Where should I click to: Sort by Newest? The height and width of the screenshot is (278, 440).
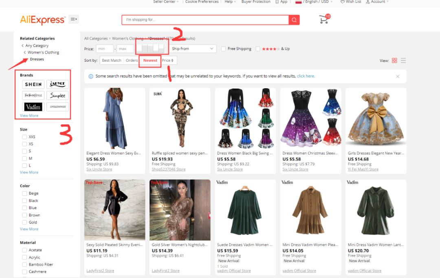click(150, 60)
